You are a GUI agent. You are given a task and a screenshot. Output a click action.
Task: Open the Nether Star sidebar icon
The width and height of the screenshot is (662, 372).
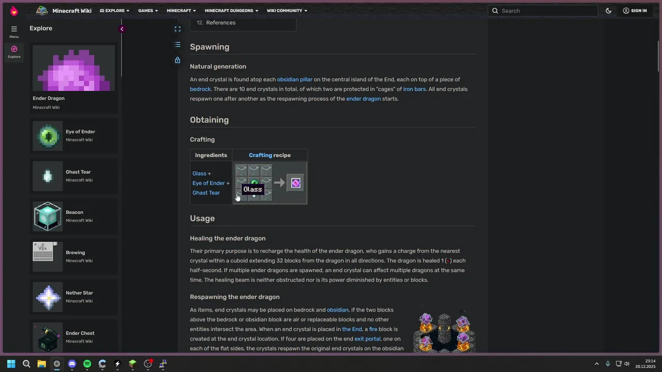48,297
